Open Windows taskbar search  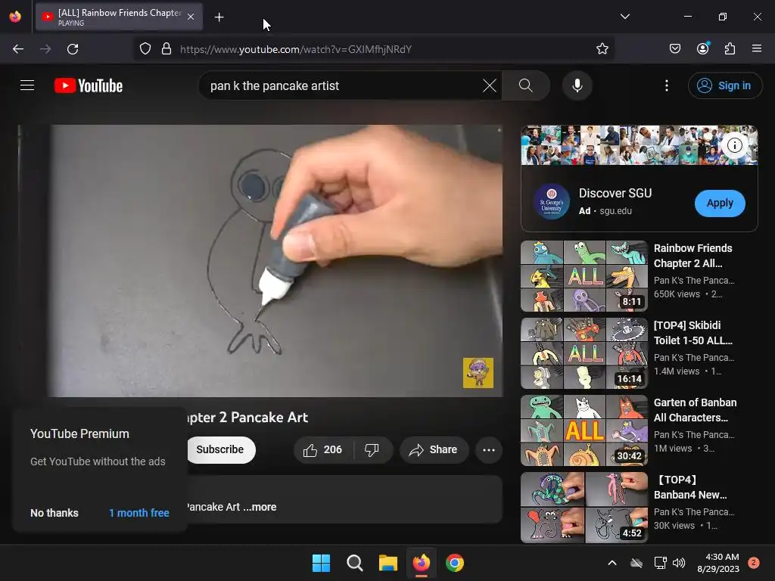click(x=354, y=563)
